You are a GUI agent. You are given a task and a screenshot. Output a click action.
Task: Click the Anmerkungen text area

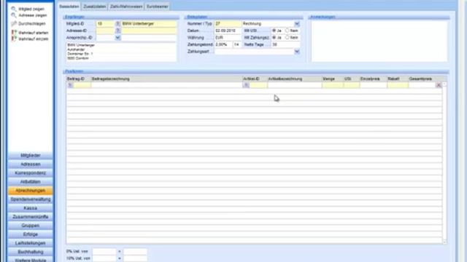tap(379, 41)
